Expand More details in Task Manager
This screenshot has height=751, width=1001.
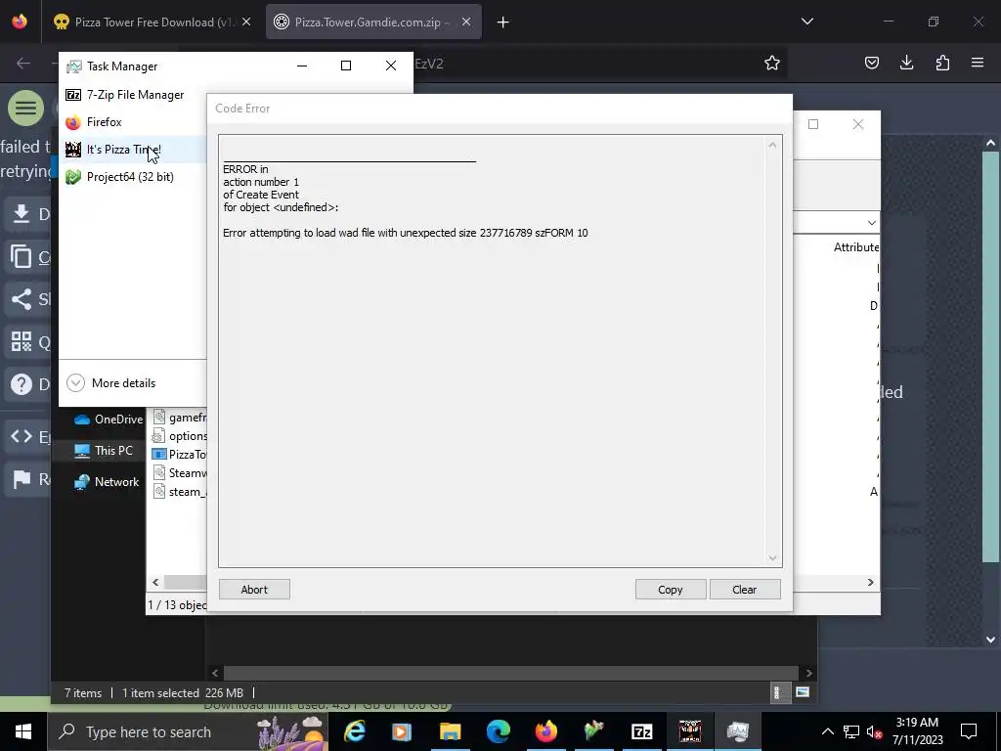[111, 383]
